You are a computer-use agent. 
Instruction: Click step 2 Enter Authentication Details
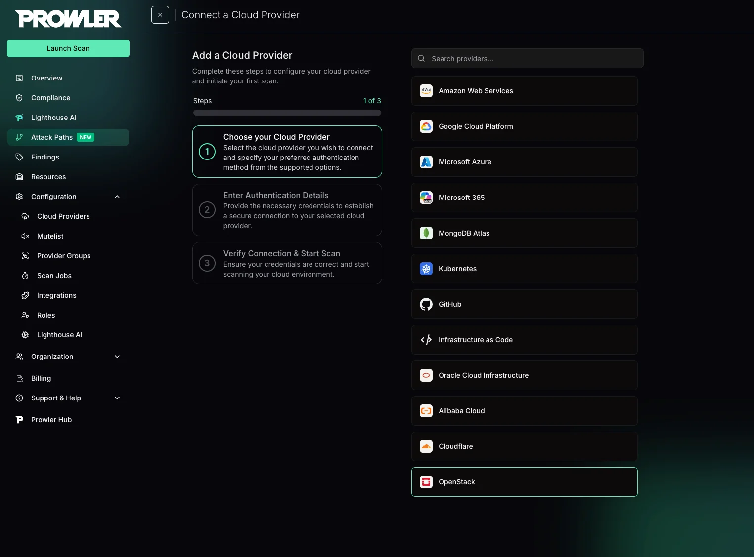point(287,210)
